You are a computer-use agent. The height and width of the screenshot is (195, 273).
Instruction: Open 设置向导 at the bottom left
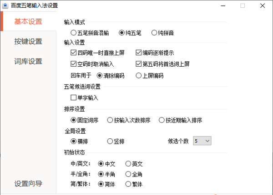pyautogui.click(x=28, y=183)
